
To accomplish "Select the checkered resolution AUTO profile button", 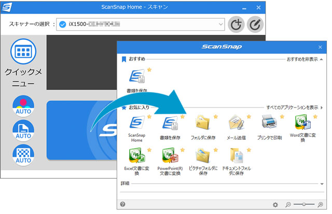I will [x=23, y=155].
